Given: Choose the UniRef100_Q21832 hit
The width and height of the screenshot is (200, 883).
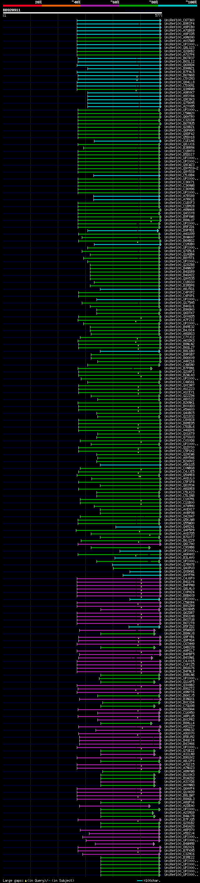Looking at the screenshot, I should pyautogui.click(x=179, y=417).
